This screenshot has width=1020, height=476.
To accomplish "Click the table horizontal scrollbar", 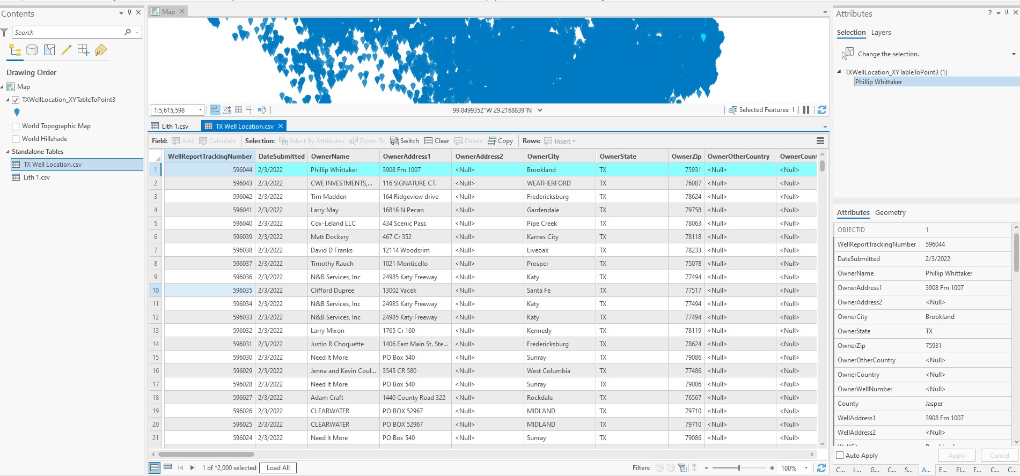I will point(206,454).
